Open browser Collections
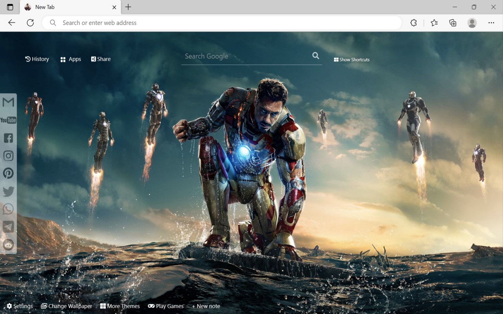This screenshot has width=503, height=314. tap(453, 23)
